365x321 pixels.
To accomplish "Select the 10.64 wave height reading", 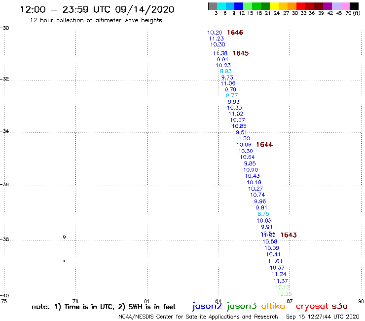I will click(x=247, y=158).
